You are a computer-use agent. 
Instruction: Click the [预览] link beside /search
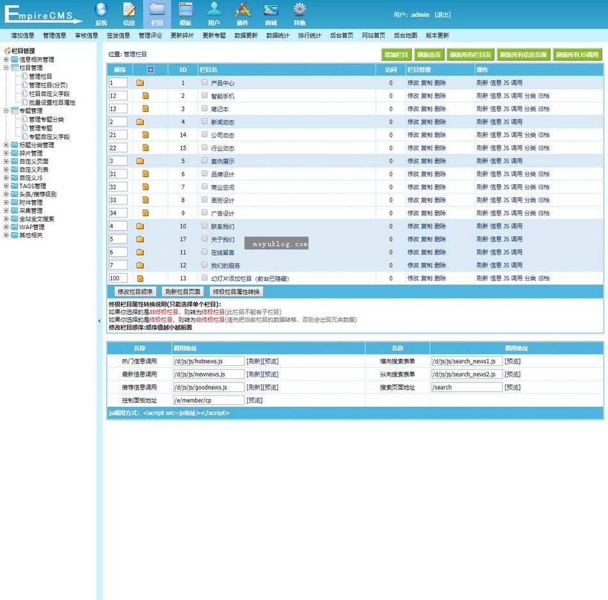(x=512, y=387)
